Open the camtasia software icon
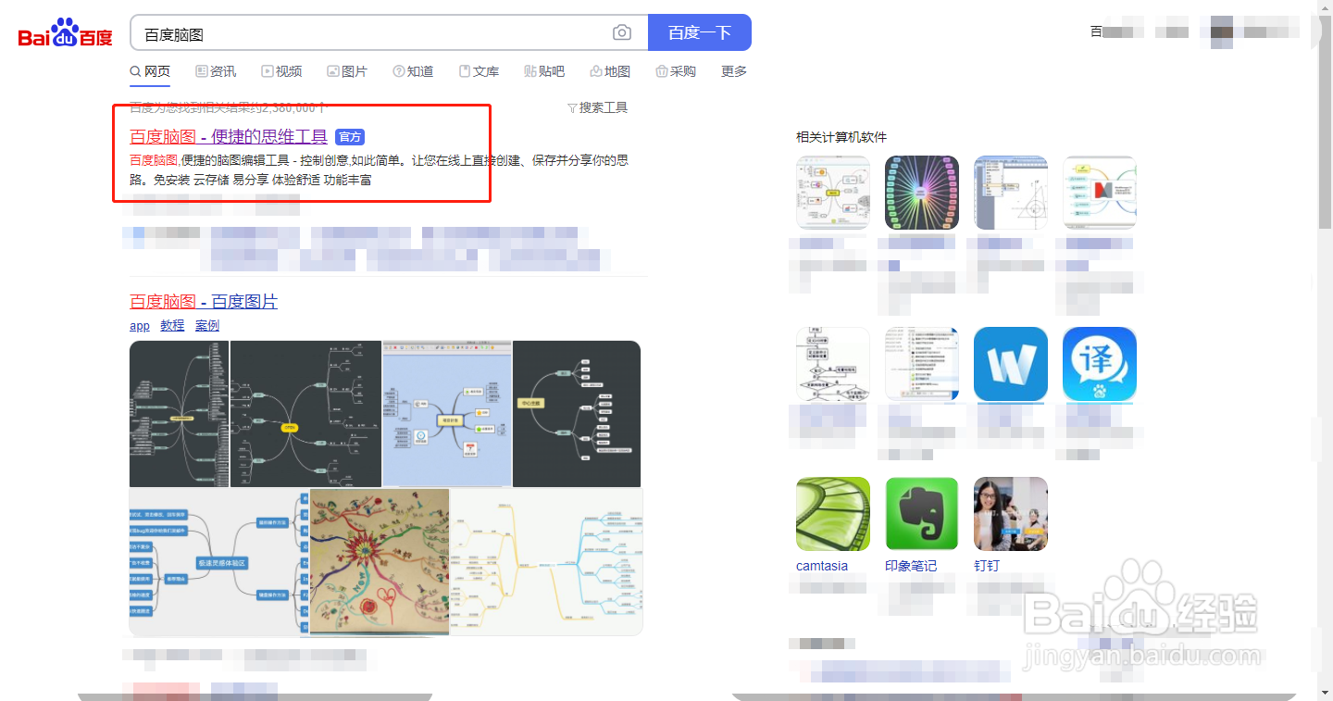Viewport: 1333px width, 701px height. [x=833, y=514]
